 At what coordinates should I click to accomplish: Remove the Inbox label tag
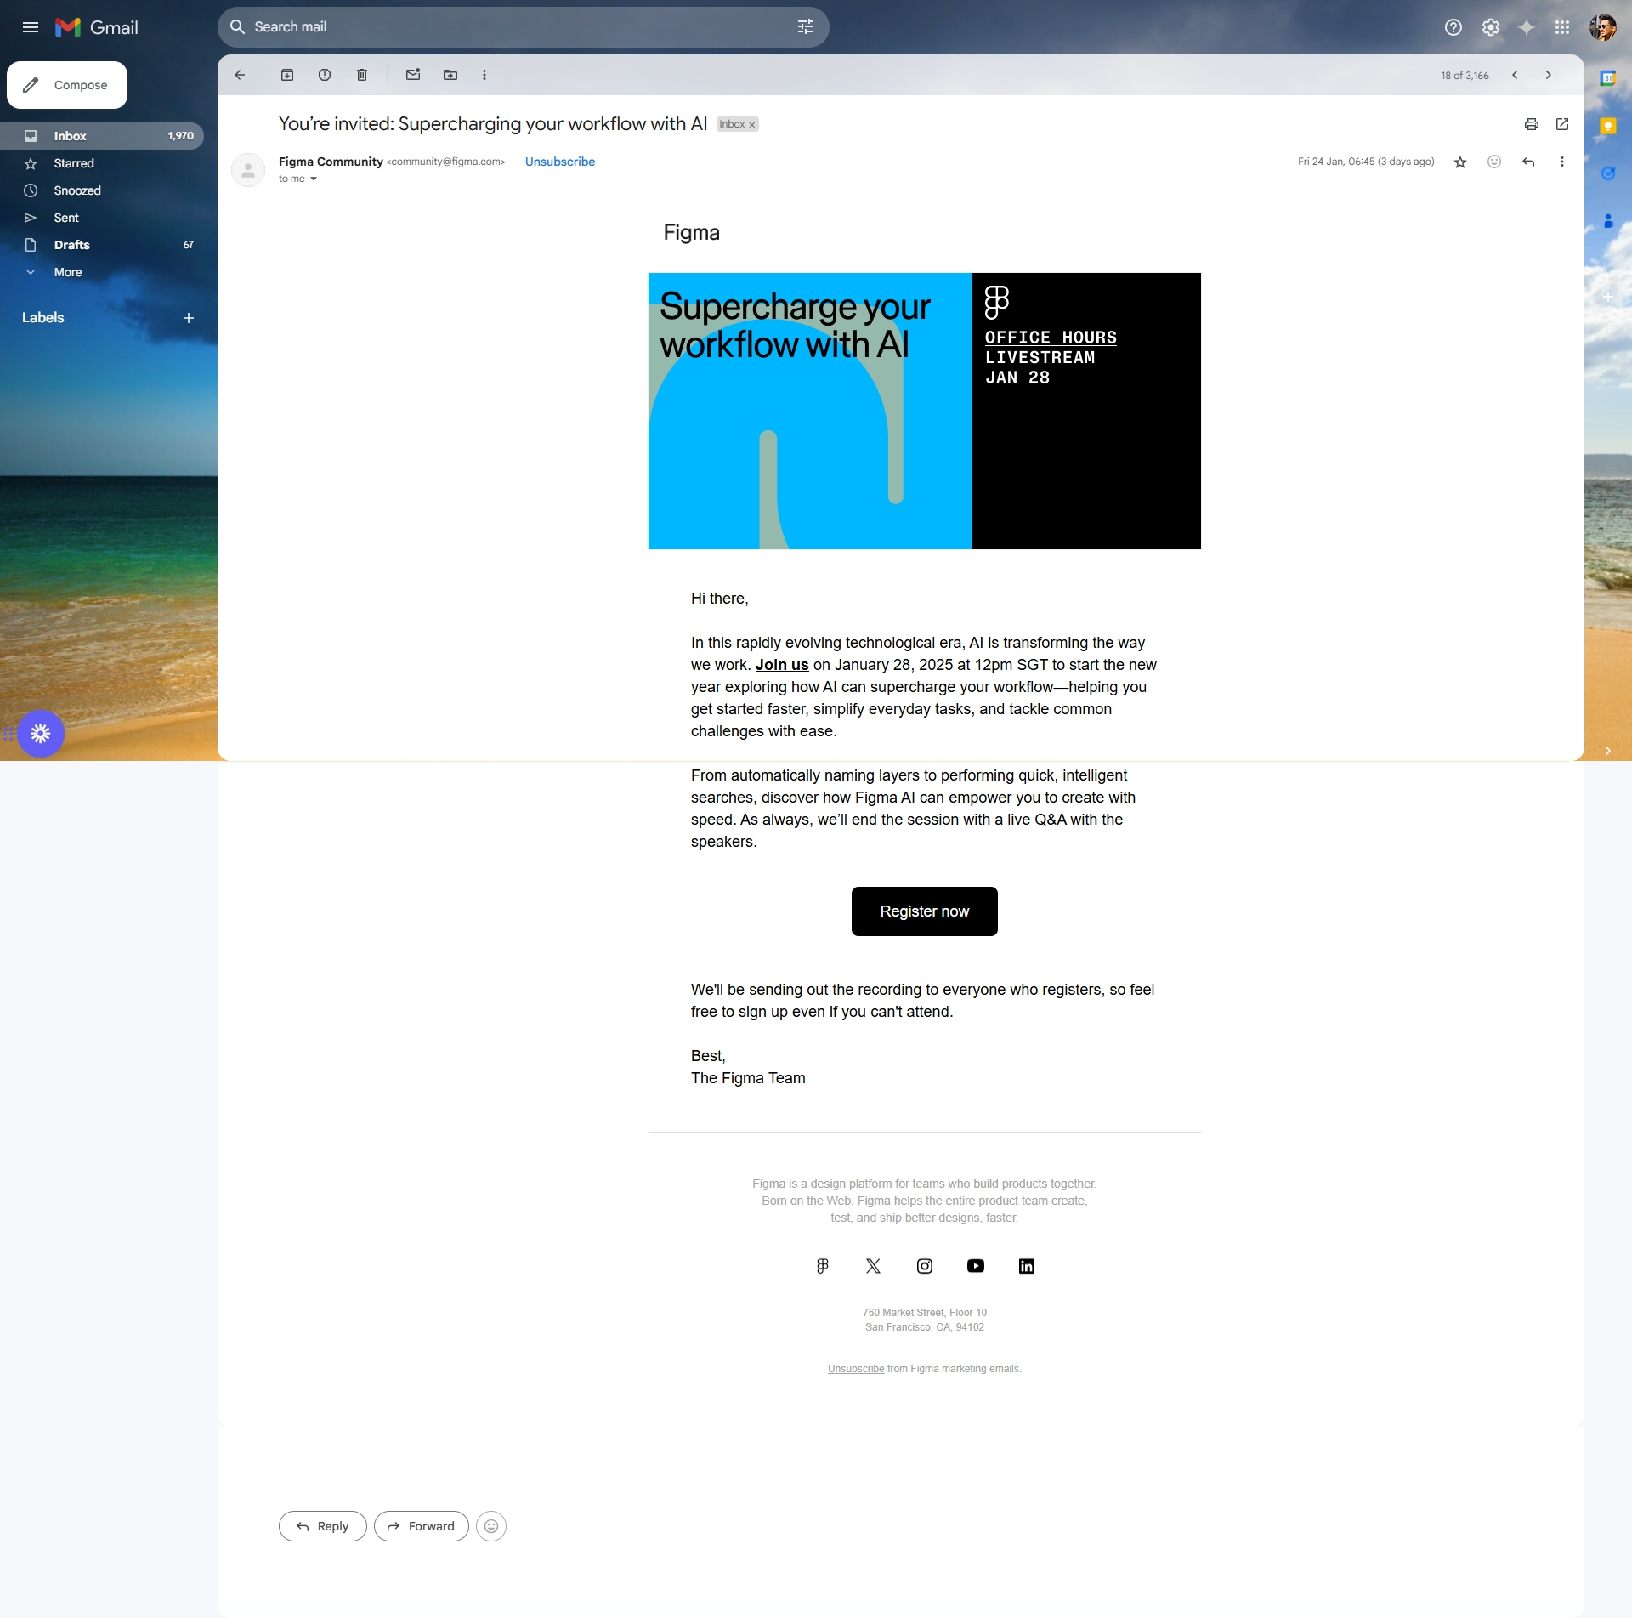pyautogui.click(x=751, y=125)
